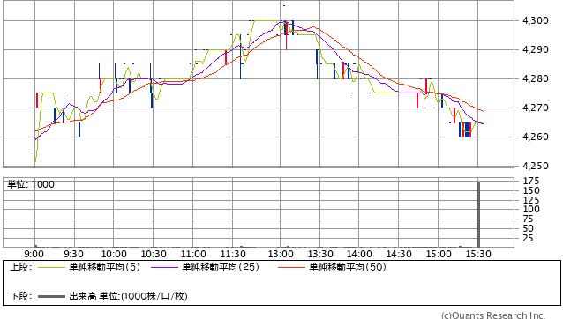This screenshot has width=563, height=319.
Task: Click the 125 volume axis label
Action: (x=531, y=200)
